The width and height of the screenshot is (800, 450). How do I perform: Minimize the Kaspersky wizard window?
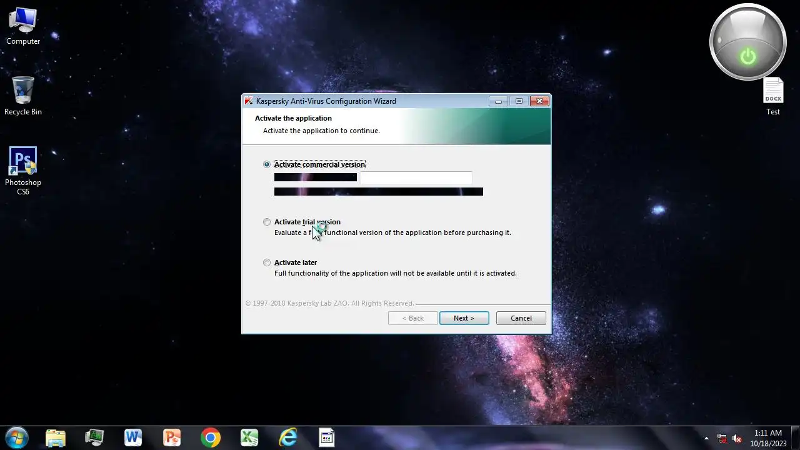pos(498,101)
